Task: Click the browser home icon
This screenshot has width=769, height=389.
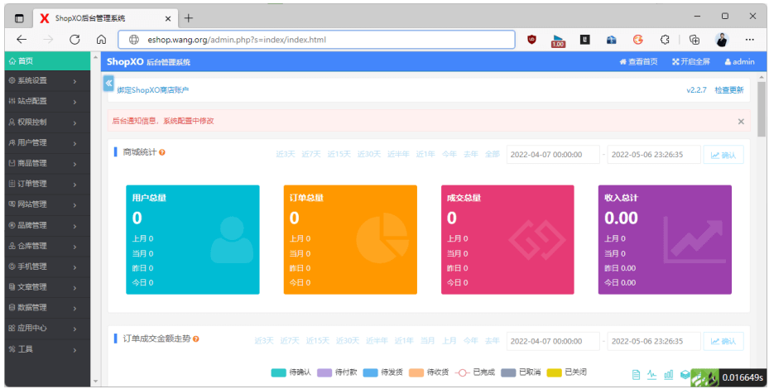Action: pyautogui.click(x=101, y=40)
